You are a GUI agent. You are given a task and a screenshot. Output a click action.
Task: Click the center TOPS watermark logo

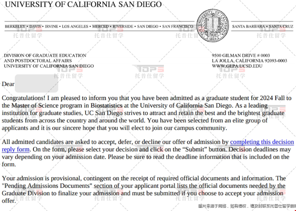pyautogui.click(x=149, y=69)
